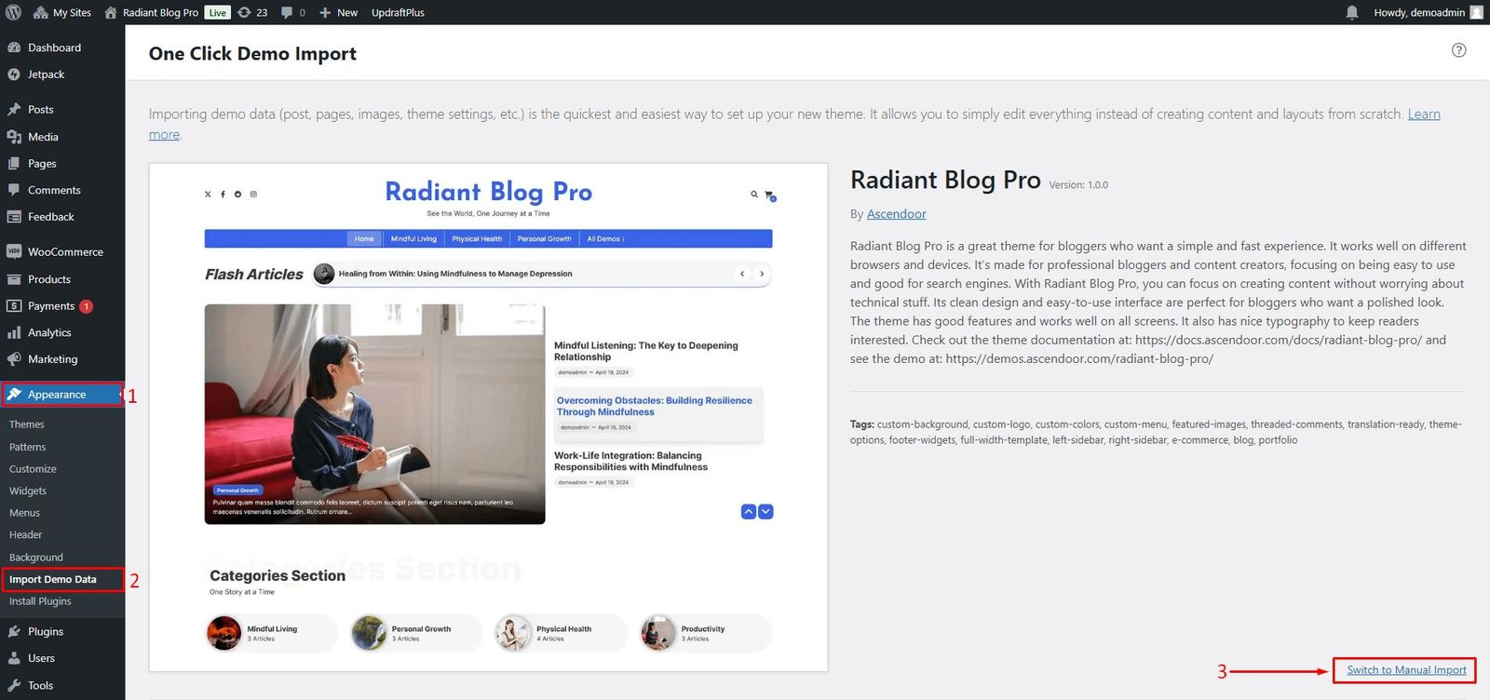Viewport: 1490px width, 700px height.
Task: Click the demoadmin avatar image
Action: [1476, 12]
